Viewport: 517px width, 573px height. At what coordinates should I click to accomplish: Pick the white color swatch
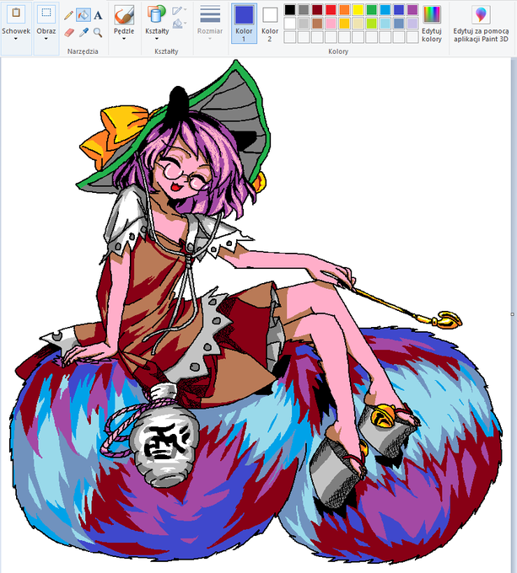click(x=290, y=24)
